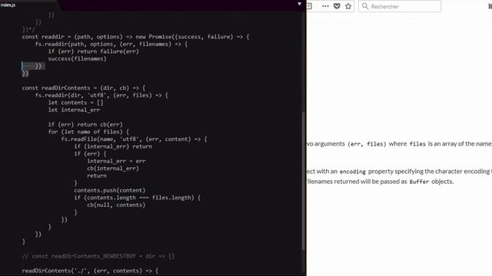Click the 'if (err) return cb(err)' line

pyautogui.click(x=85, y=124)
